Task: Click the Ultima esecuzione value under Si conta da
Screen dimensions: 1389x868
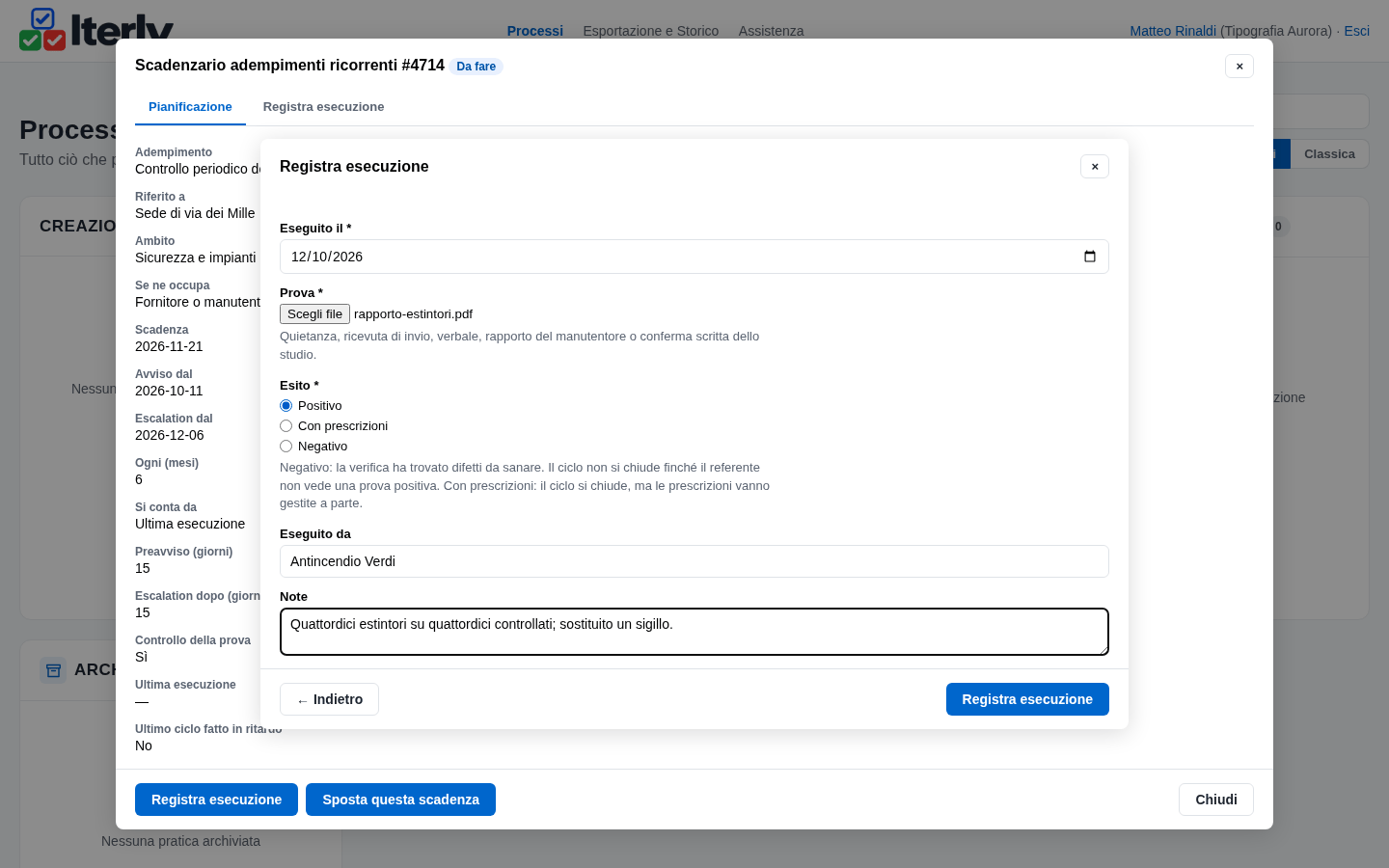Action: pos(190,524)
